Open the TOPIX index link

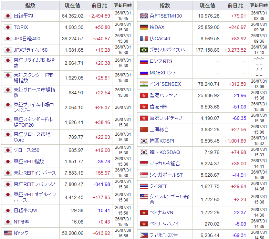[x=21, y=27]
